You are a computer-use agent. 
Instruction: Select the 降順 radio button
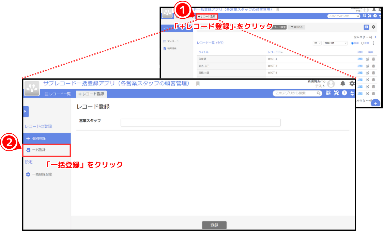[x=363, y=43]
